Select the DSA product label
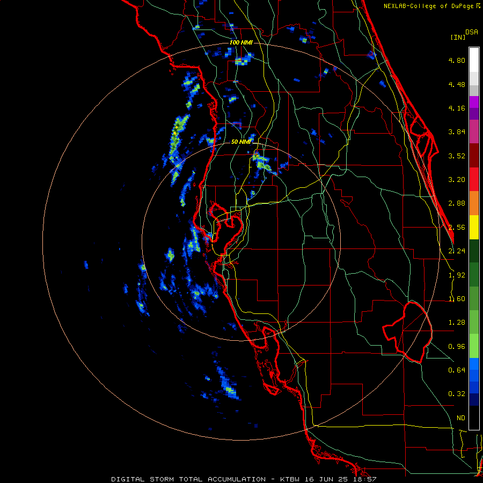The width and height of the screenshot is (483, 483). click(472, 32)
